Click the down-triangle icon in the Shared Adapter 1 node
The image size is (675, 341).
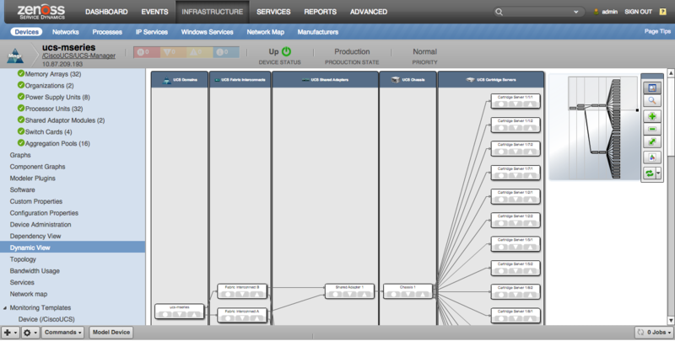tap(349, 294)
